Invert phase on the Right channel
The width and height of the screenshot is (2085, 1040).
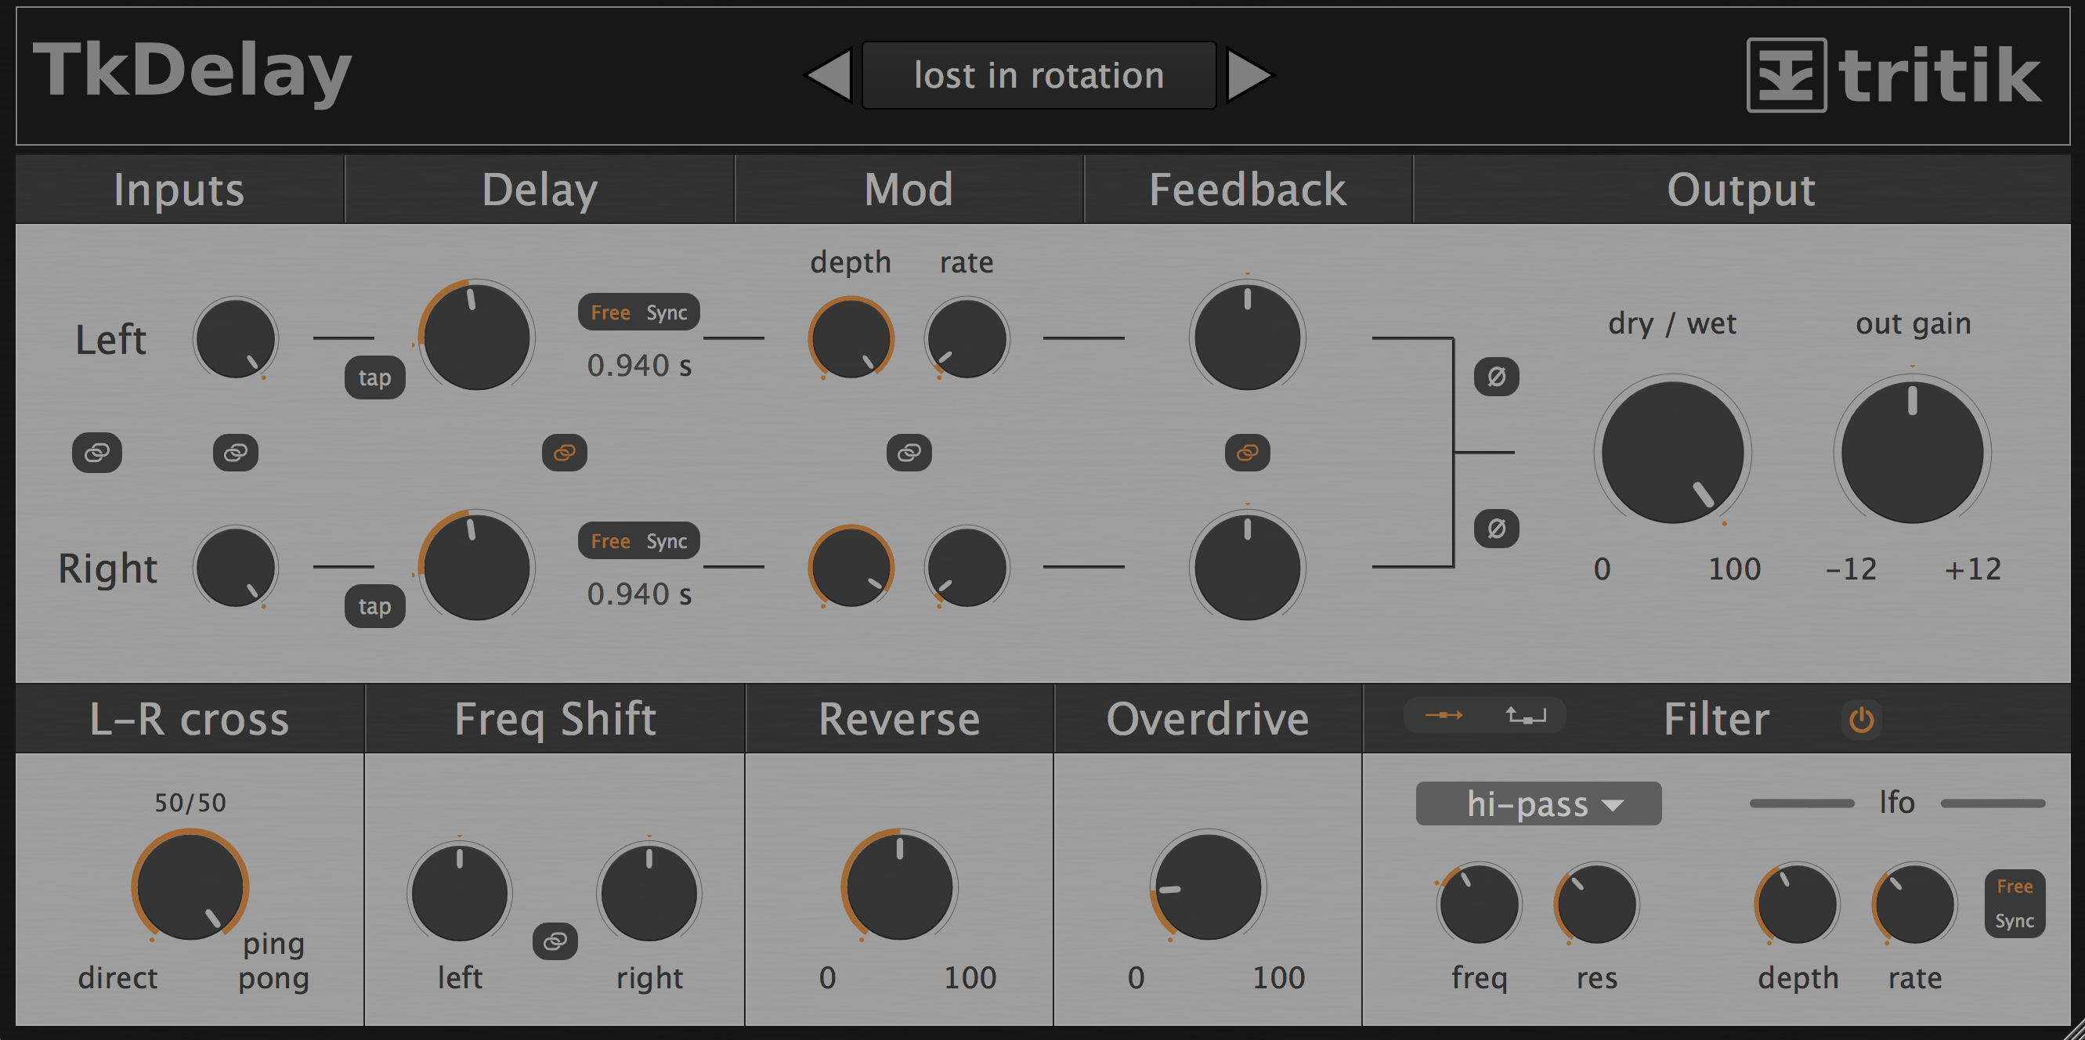[x=1497, y=529]
